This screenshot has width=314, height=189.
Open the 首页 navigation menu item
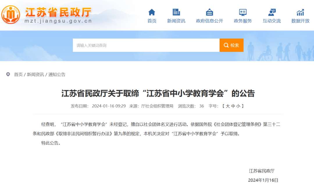[x=152, y=21]
